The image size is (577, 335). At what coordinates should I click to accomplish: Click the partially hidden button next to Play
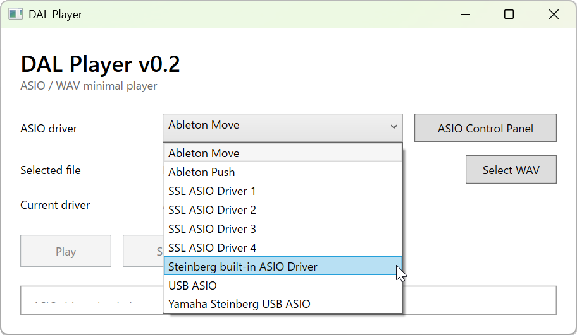coord(143,251)
